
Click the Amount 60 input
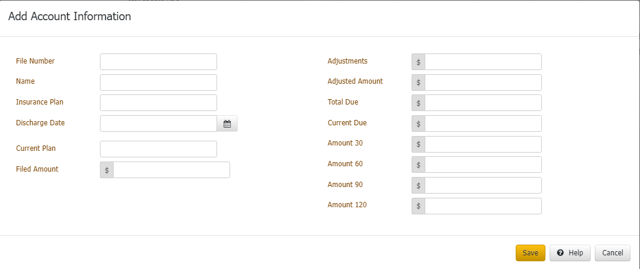coord(483,164)
